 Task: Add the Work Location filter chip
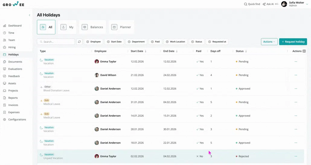[175, 42]
